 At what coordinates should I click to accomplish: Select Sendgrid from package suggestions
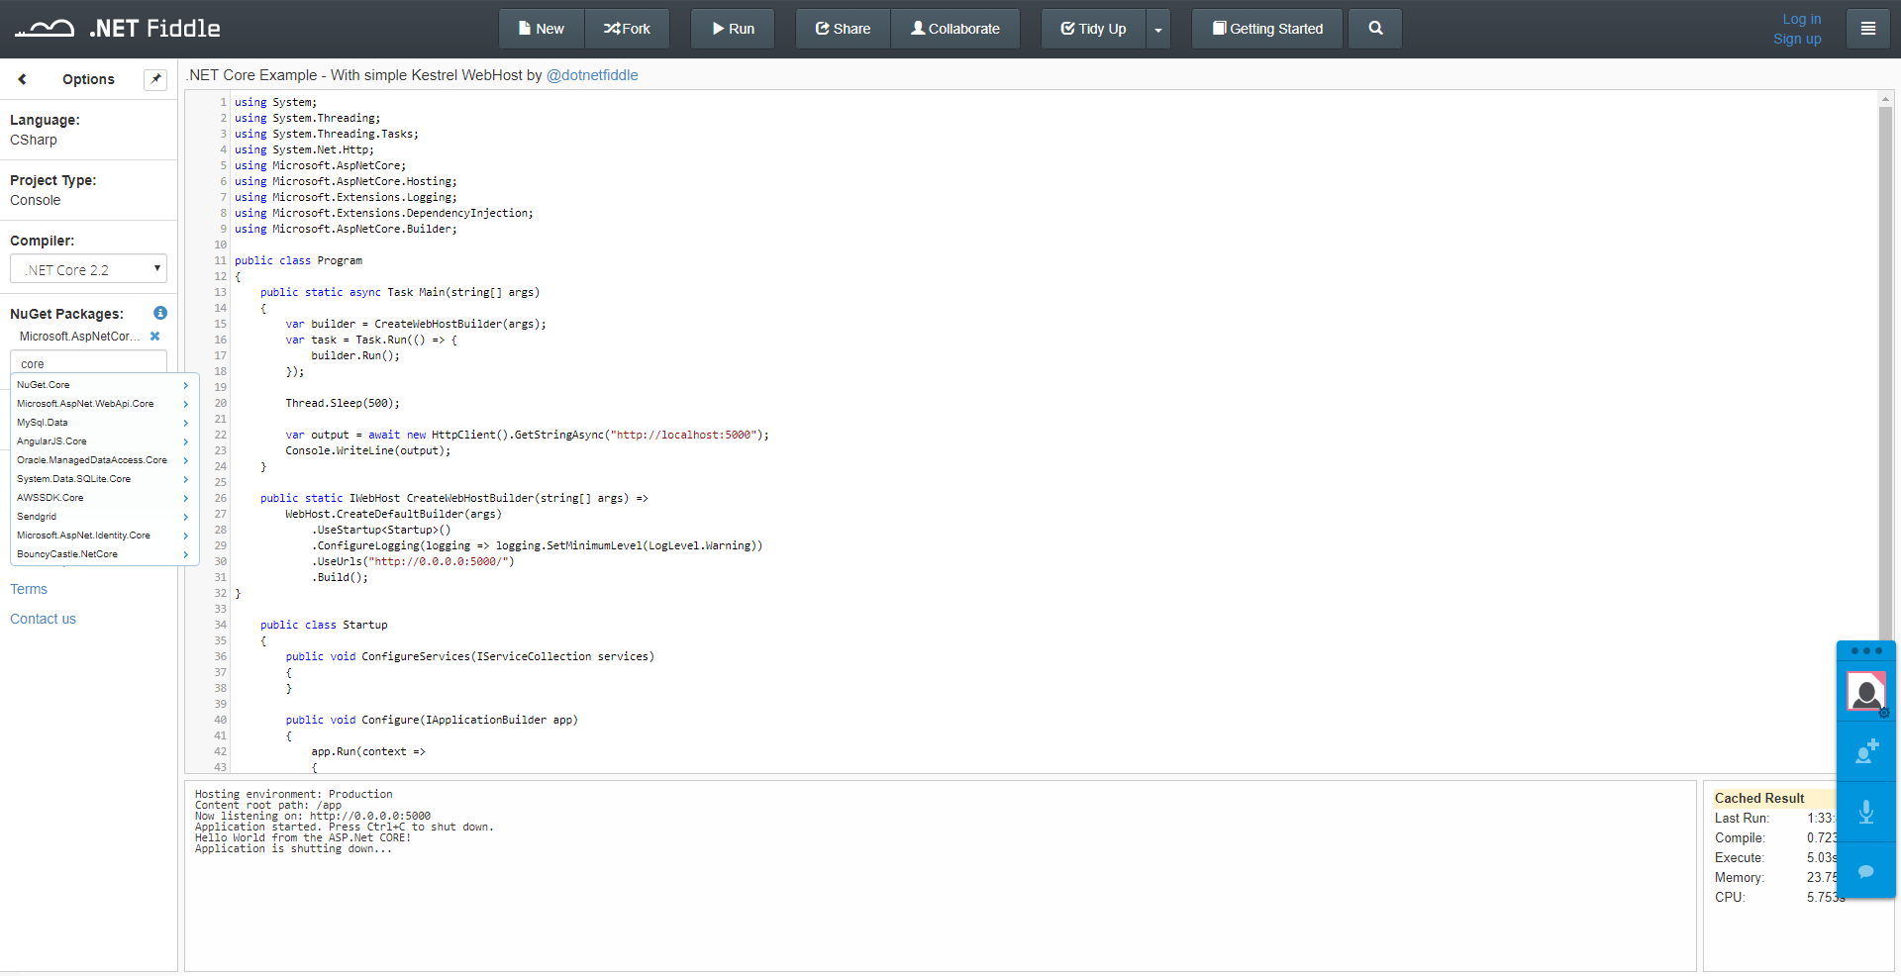(36, 516)
